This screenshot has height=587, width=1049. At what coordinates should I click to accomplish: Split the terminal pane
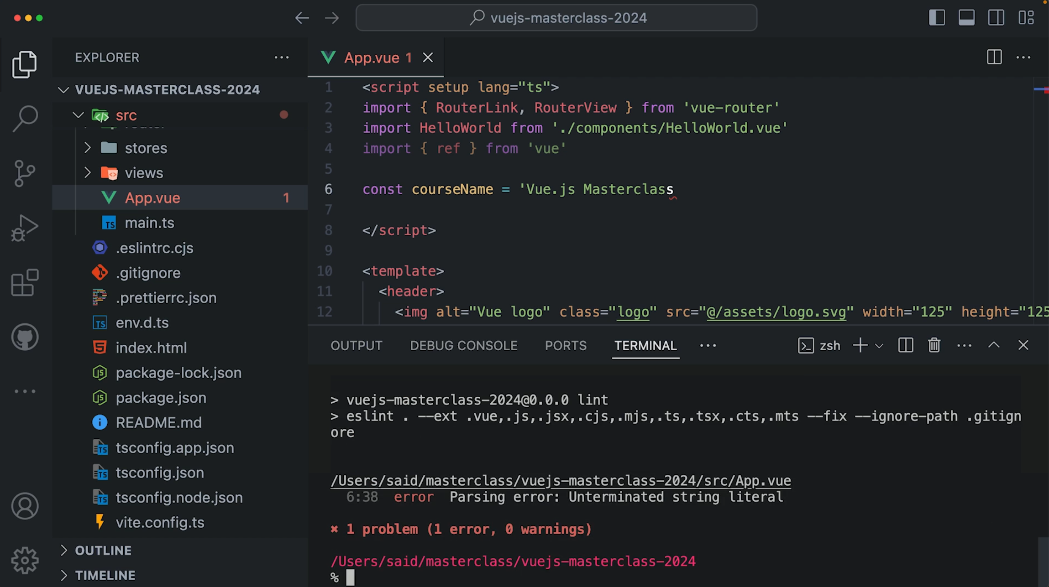pos(906,345)
